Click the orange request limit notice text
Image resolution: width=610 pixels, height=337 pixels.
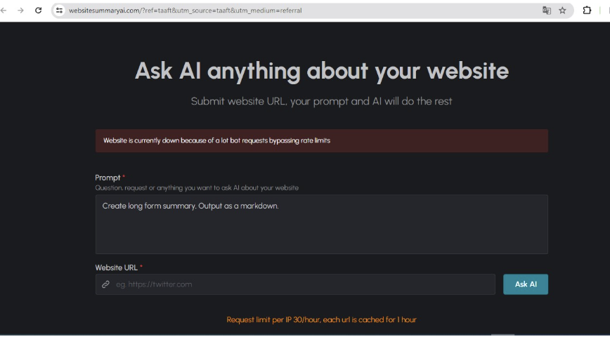click(321, 319)
